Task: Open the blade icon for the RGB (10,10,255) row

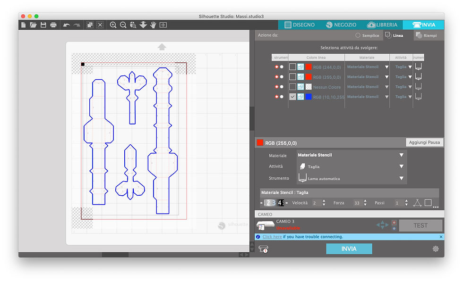Action: point(418,97)
